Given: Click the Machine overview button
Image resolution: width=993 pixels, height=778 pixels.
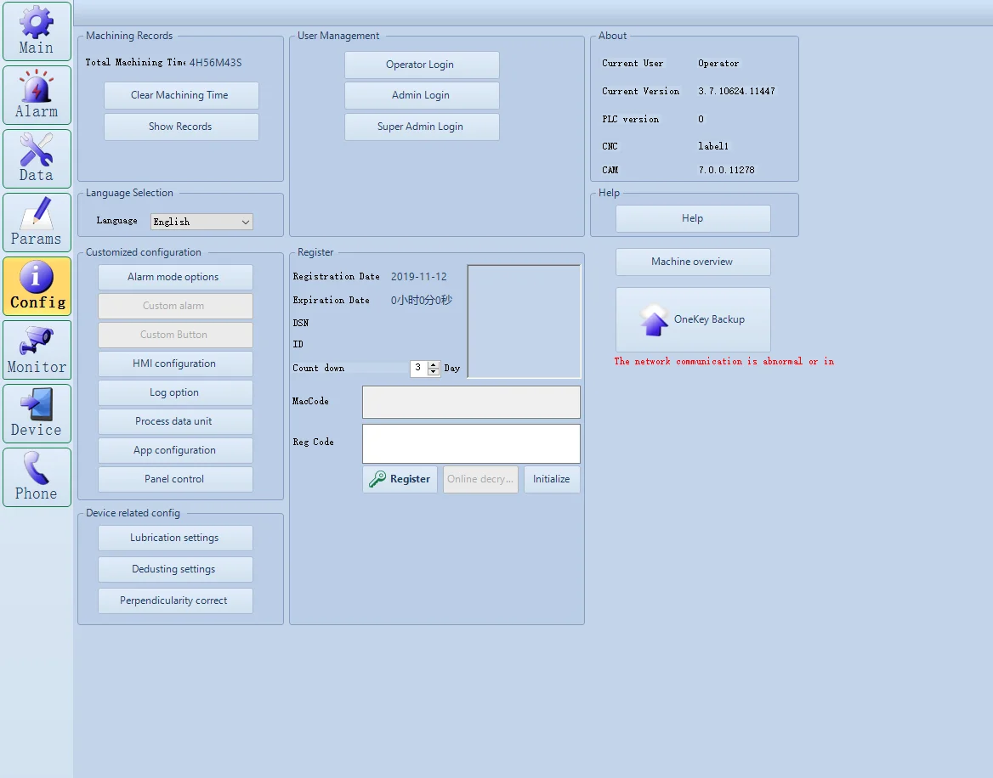Looking at the screenshot, I should point(692,262).
